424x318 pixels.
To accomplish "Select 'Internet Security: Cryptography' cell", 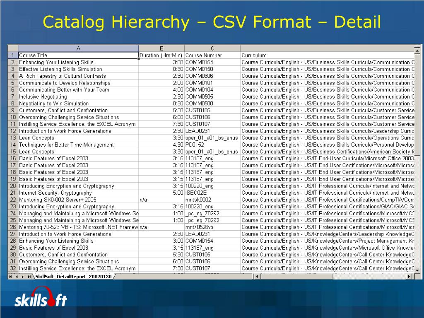I will pyautogui.click(x=78, y=193).
